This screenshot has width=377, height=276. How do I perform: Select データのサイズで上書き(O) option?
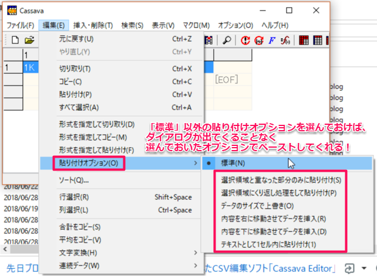pyautogui.click(x=287, y=206)
